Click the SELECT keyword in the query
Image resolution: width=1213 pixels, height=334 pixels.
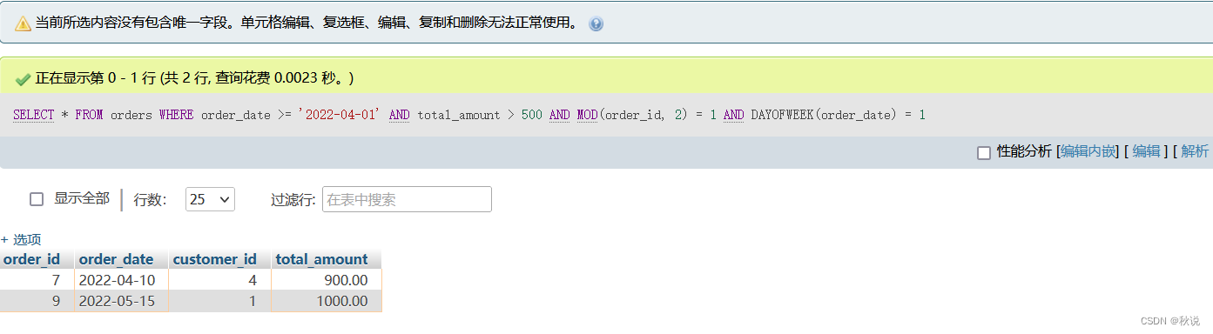click(33, 115)
